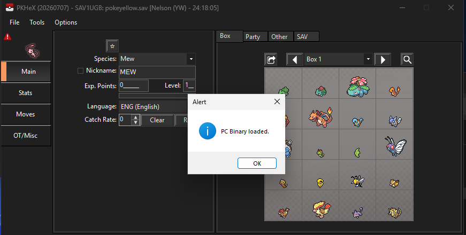The width and height of the screenshot is (466, 235).
Task: Click the Exp. Points input field
Action: click(134, 86)
